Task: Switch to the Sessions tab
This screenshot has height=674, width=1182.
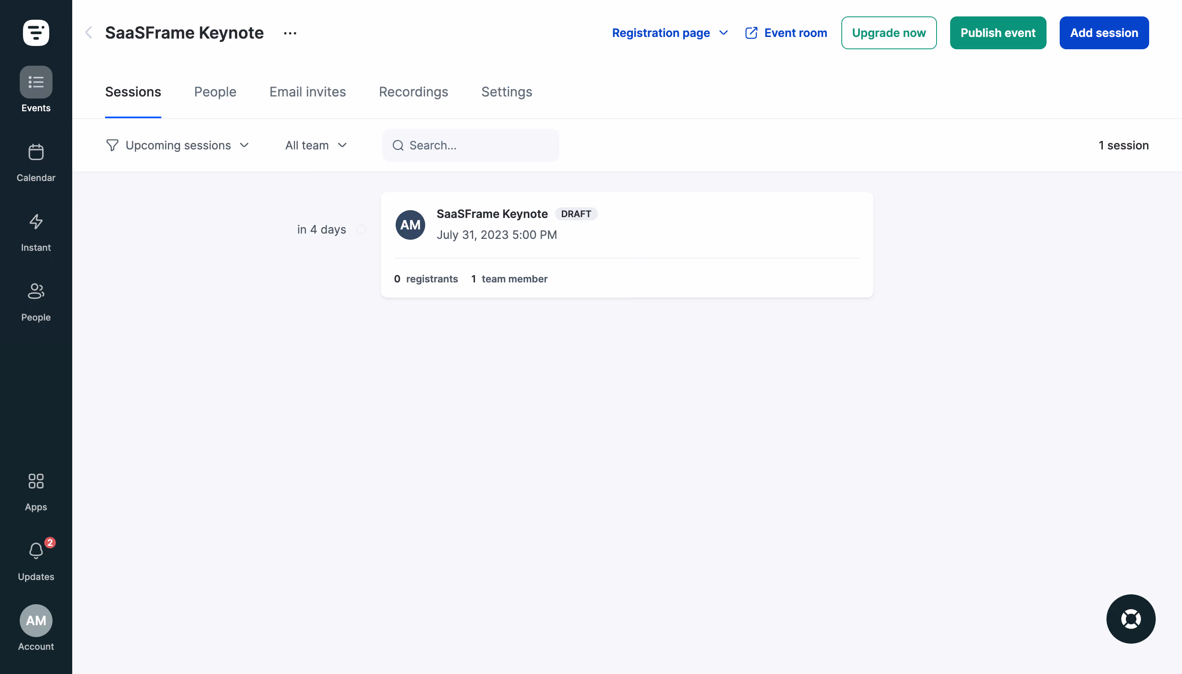Action: [133, 92]
